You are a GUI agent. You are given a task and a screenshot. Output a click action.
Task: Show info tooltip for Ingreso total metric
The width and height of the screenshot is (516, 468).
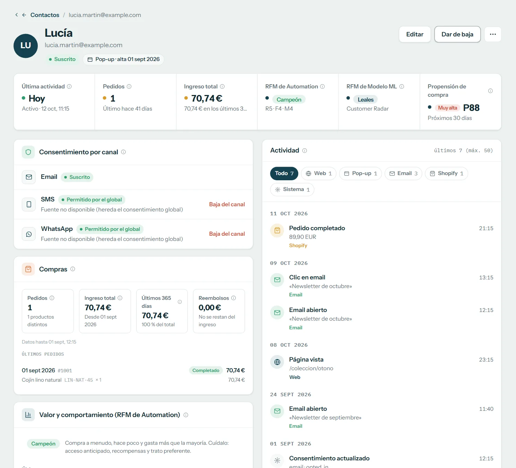pos(222,86)
